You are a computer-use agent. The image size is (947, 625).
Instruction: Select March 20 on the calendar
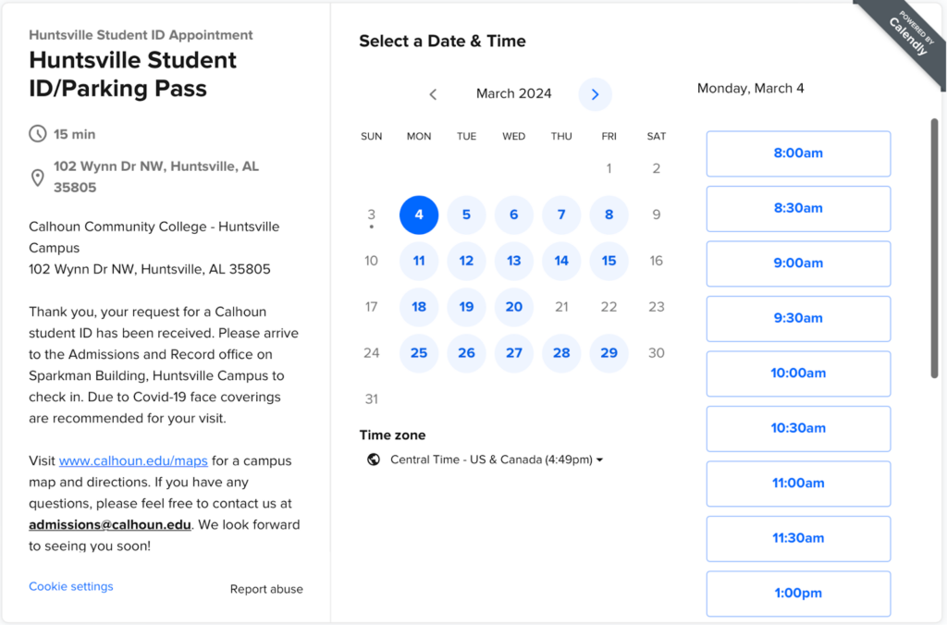pyautogui.click(x=514, y=307)
